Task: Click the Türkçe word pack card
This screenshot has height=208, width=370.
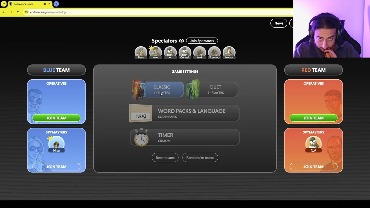Action: click(140, 113)
